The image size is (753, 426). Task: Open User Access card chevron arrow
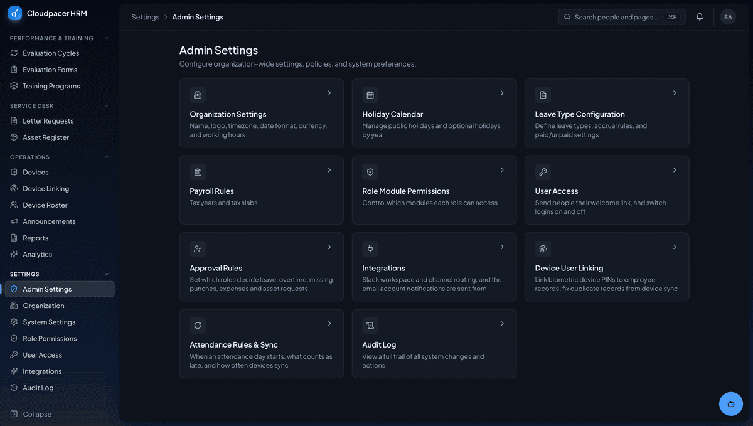coord(675,170)
